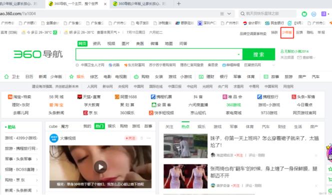Follow 火爆视频 with the +关注 button
332x195 pixels.
pos(130,138)
